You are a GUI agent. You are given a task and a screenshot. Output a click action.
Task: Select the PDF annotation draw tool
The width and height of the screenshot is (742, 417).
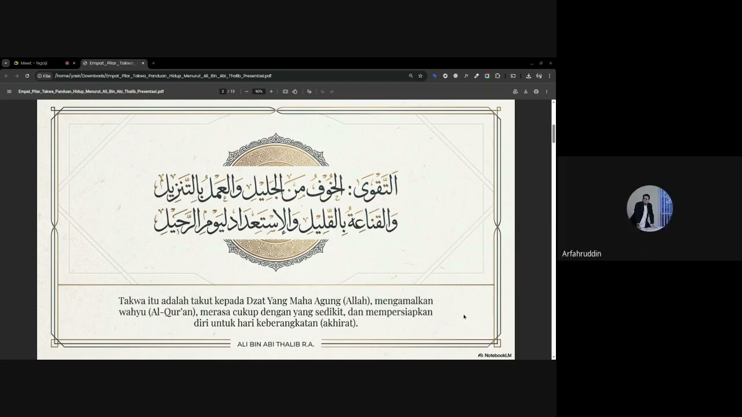309,92
